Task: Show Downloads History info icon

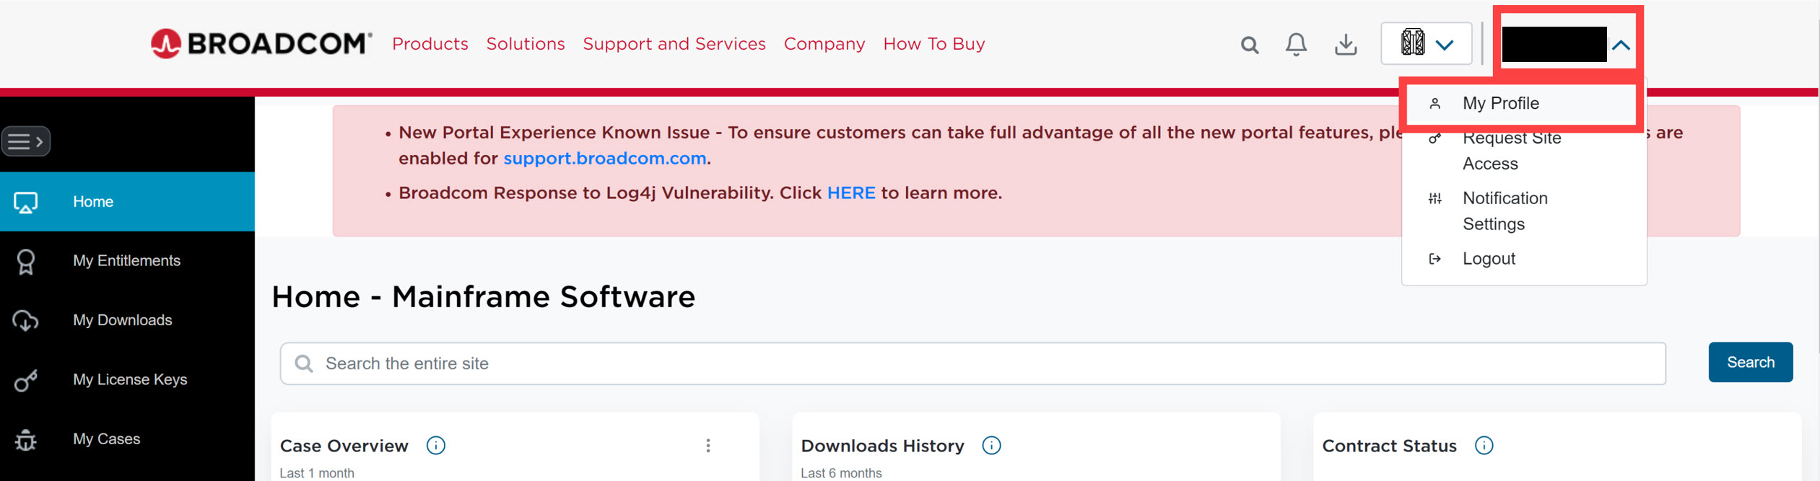Action: tap(992, 446)
